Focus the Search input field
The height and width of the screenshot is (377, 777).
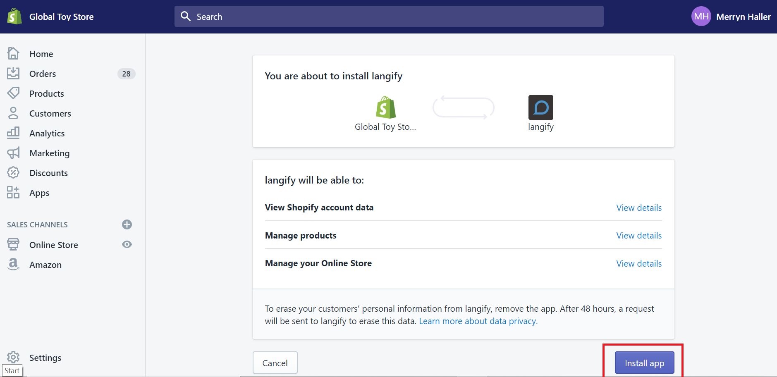tap(389, 17)
